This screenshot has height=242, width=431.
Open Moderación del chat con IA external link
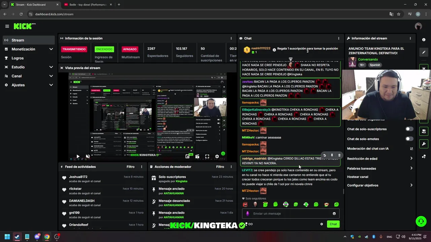411,149
